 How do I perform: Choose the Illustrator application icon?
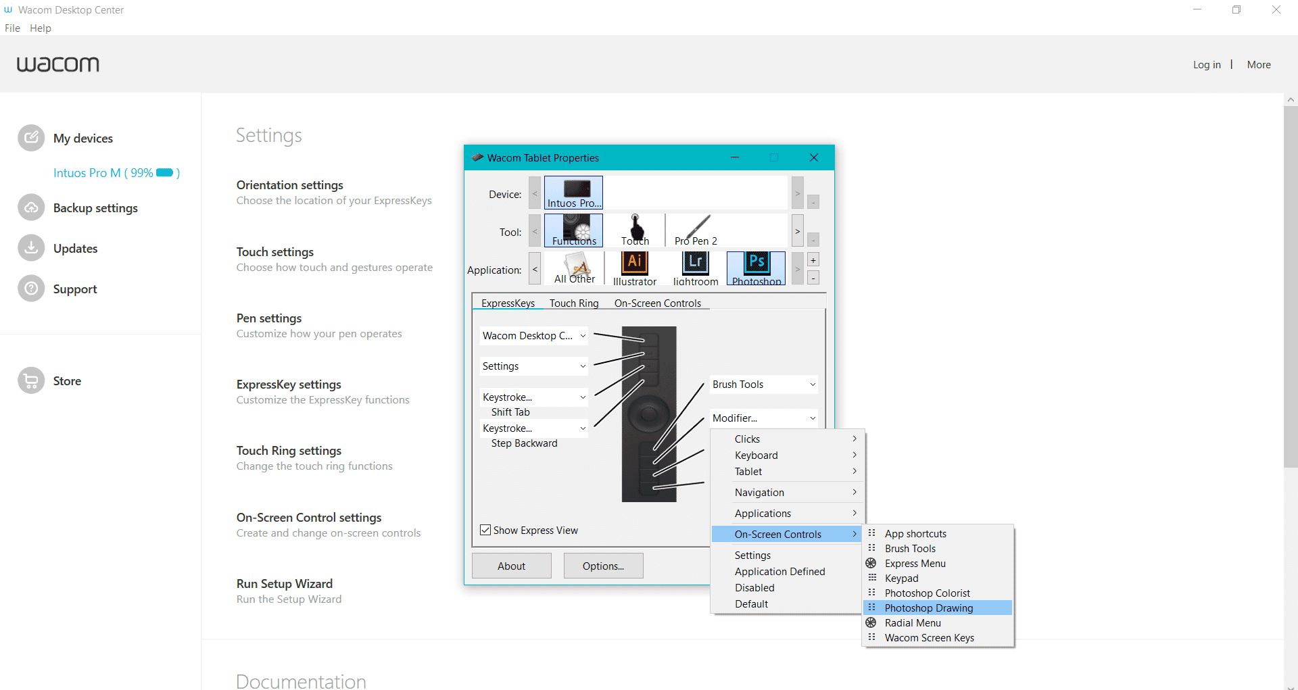(635, 269)
